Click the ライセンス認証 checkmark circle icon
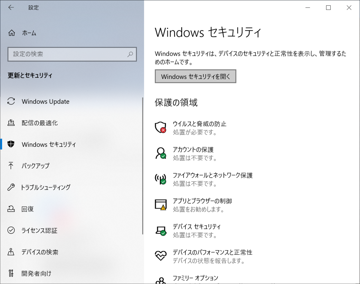 coord(11,230)
